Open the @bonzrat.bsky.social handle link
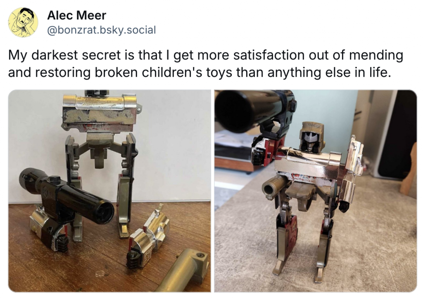 pyautogui.click(x=102, y=30)
